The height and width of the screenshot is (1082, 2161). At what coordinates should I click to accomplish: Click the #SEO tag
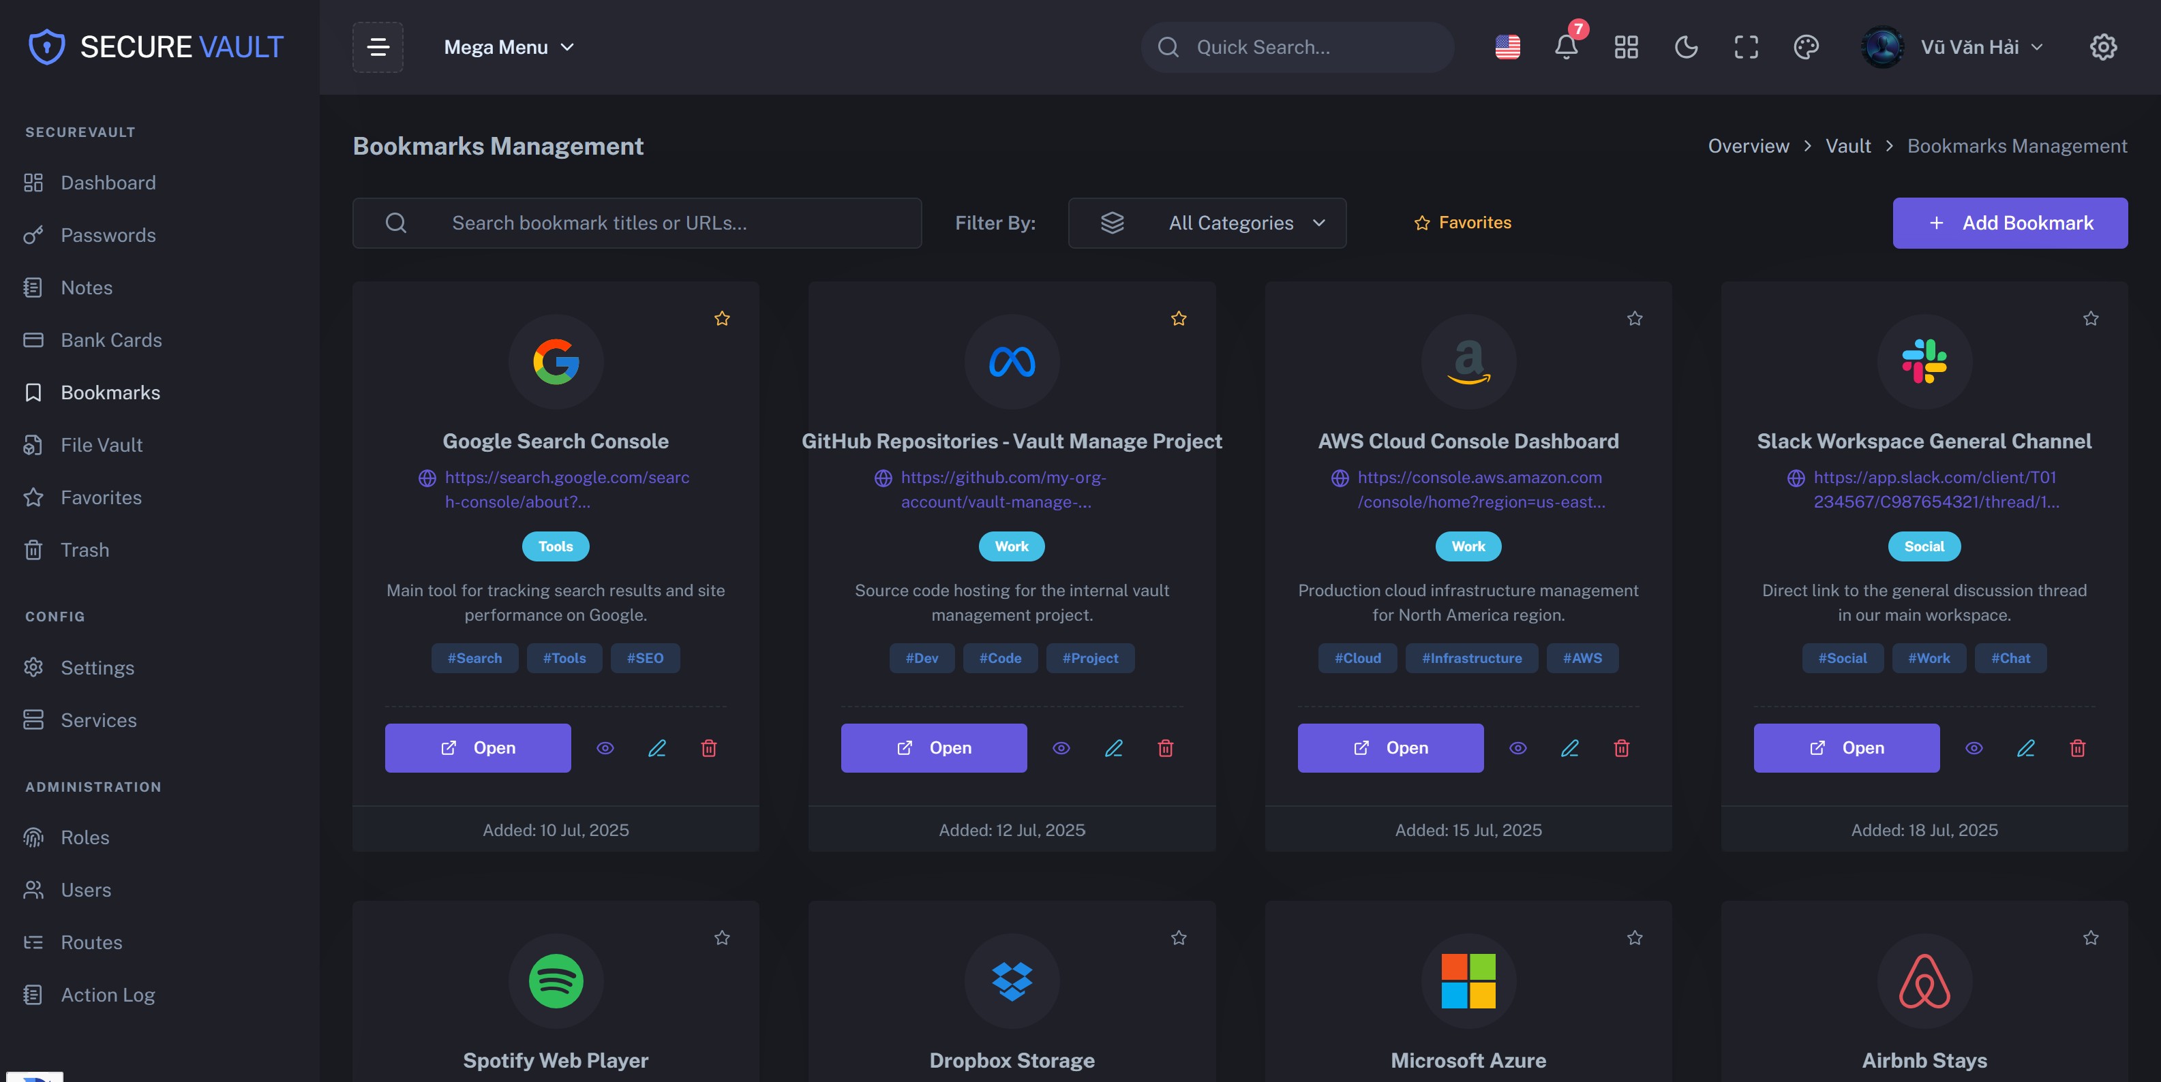644,658
